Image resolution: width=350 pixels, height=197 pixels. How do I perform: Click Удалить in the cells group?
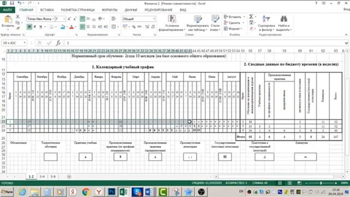tap(232, 22)
